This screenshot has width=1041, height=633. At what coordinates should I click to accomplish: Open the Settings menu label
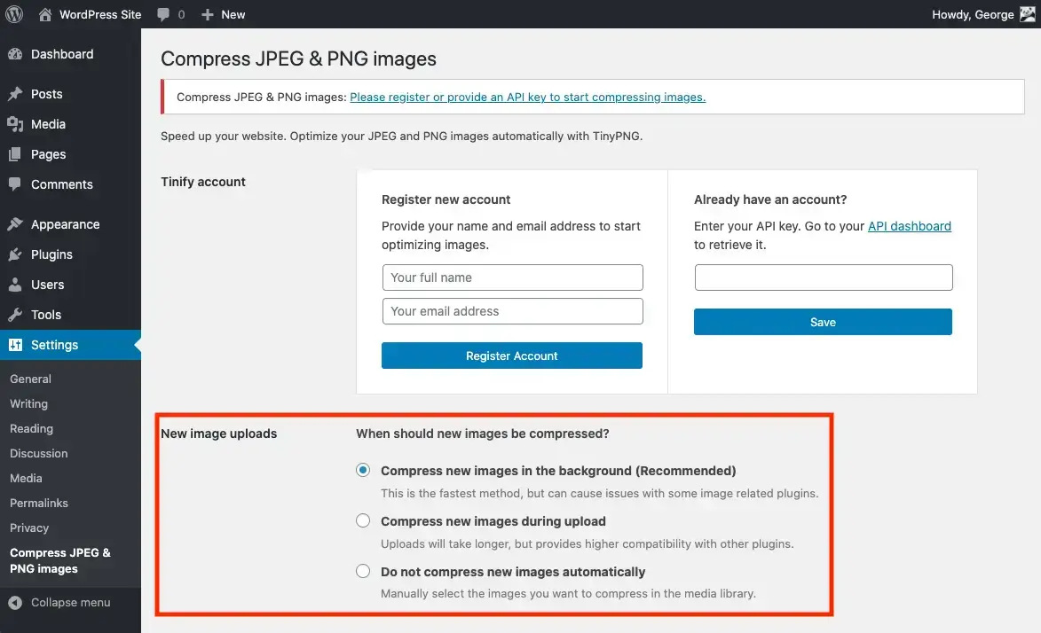coord(54,345)
